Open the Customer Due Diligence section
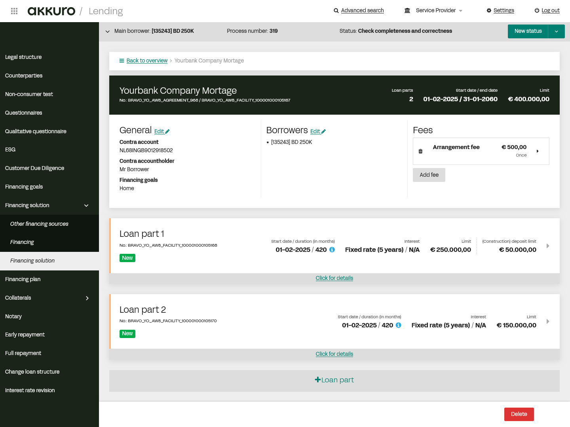The width and height of the screenshot is (570, 427). coord(34,168)
